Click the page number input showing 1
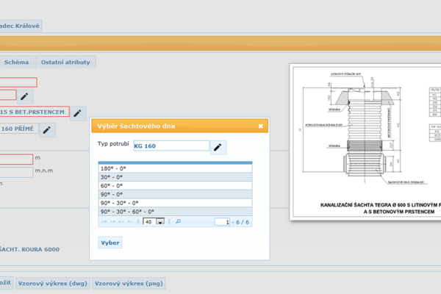Screen dimensions: 441x294 (222, 222)
